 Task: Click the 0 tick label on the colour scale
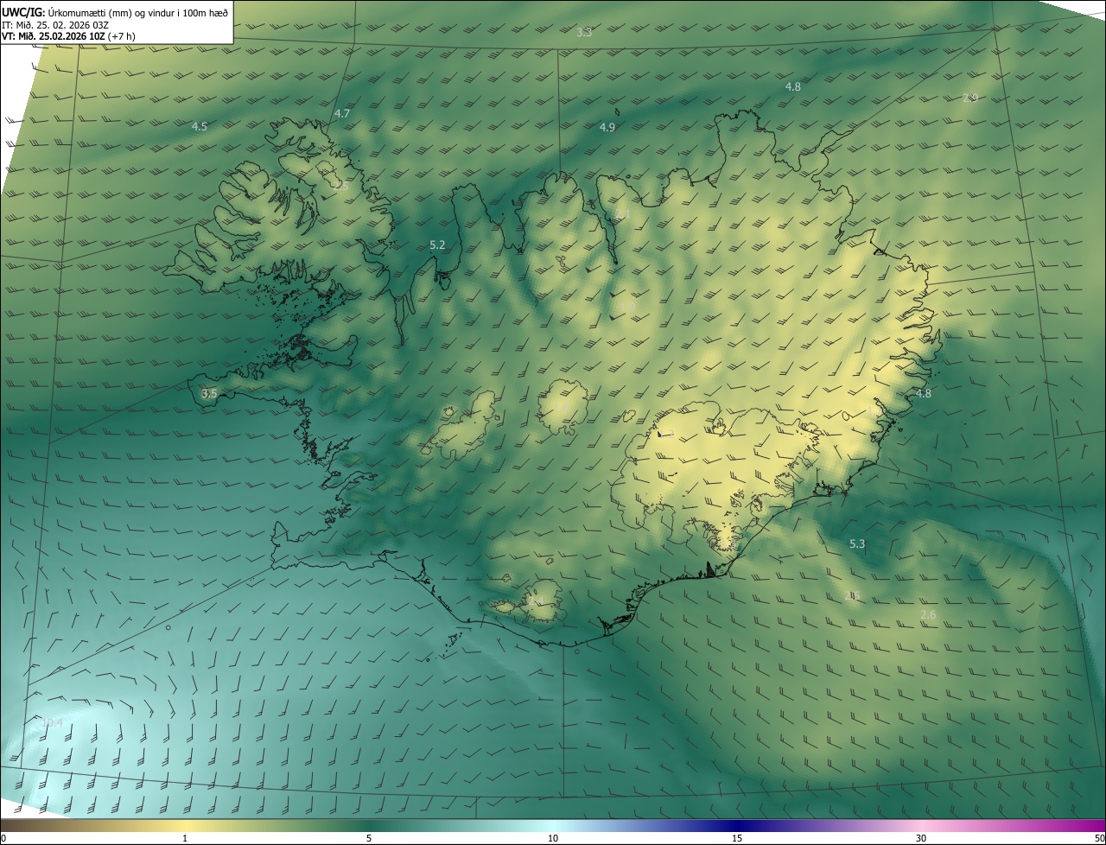click(x=3, y=839)
